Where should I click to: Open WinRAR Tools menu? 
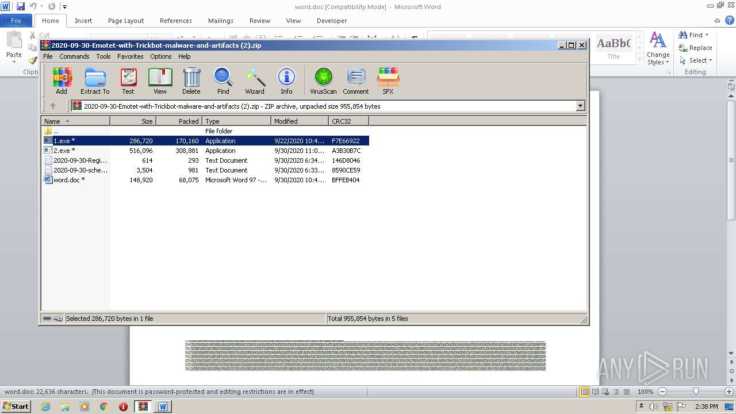103,56
